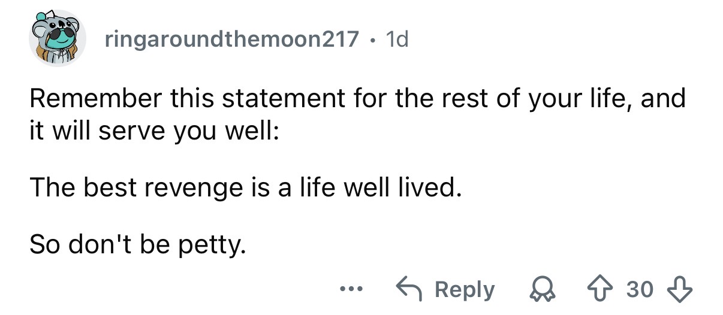Click the line 'The best revenge is a life well lived.'
This screenshot has width=723, height=315.
pyautogui.click(x=246, y=189)
